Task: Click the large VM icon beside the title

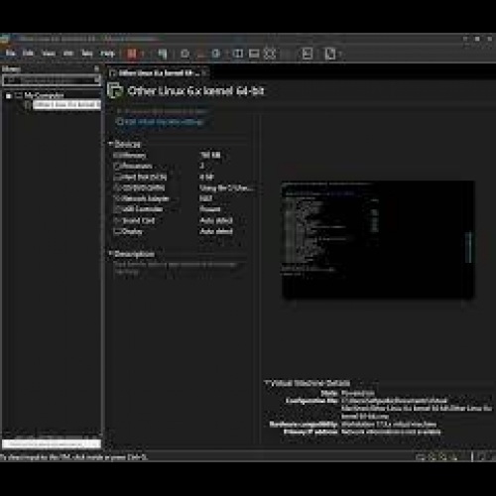Action: [x=115, y=90]
